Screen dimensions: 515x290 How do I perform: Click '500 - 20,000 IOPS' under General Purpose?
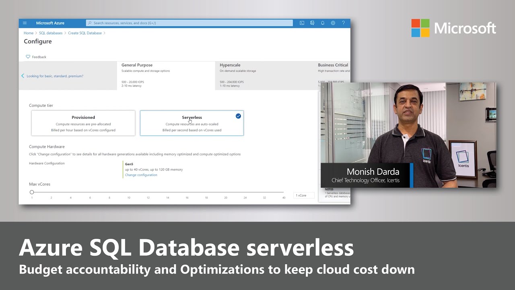coord(133,82)
